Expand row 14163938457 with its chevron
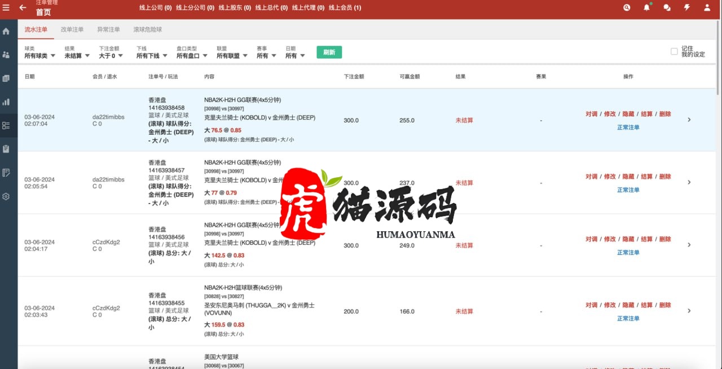 coord(689,182)
